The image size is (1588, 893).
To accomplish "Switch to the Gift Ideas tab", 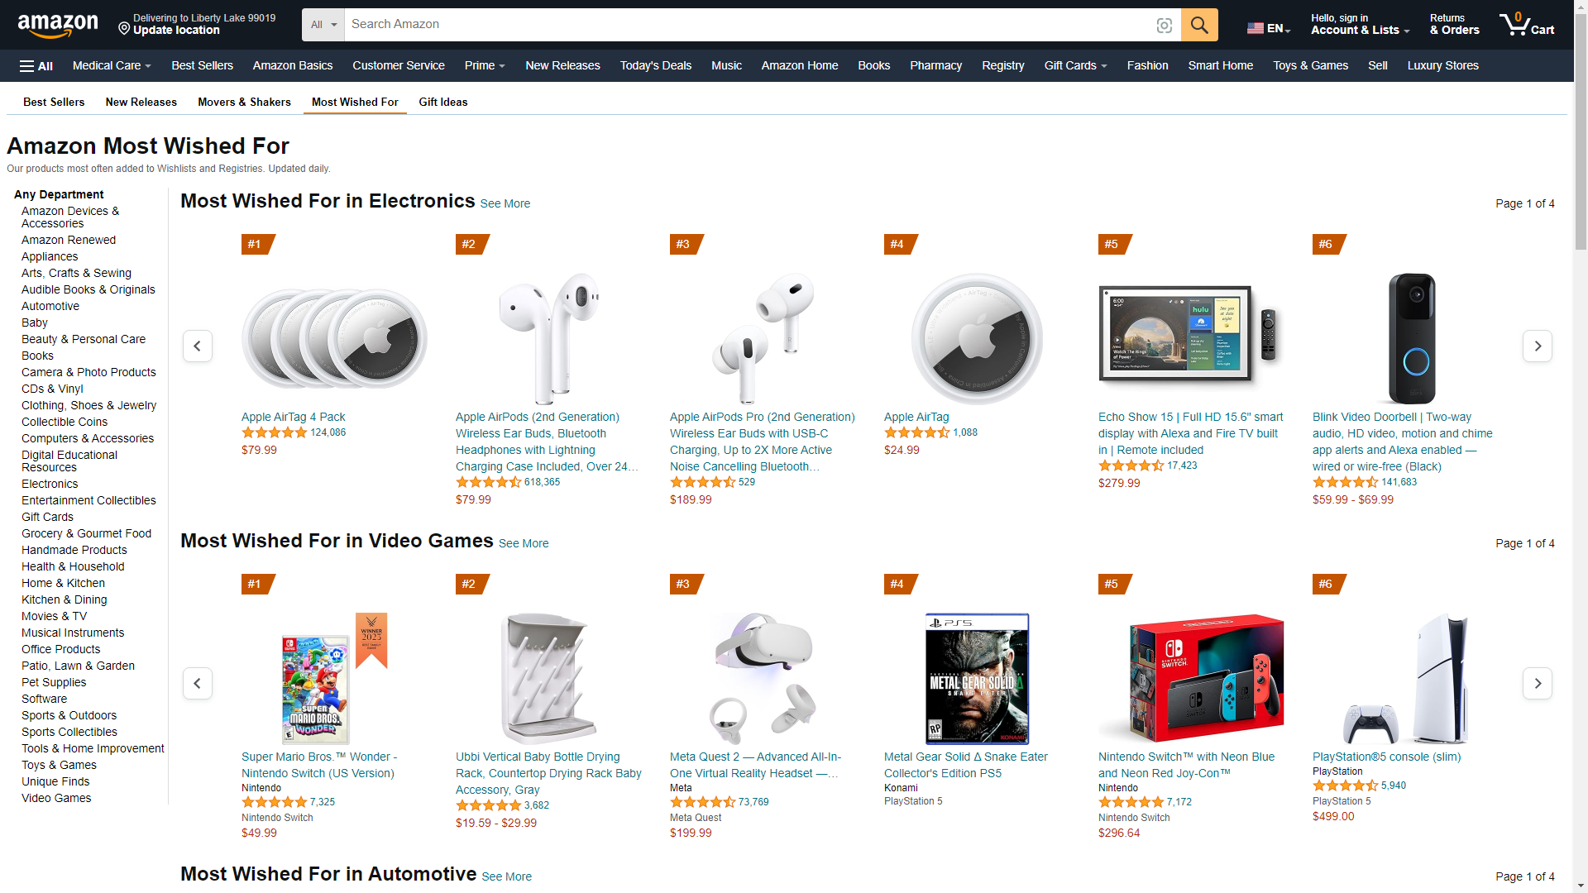I will 443,102.
